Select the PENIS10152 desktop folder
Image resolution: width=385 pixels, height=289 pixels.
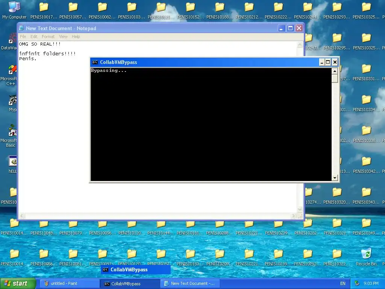[190, 10]
